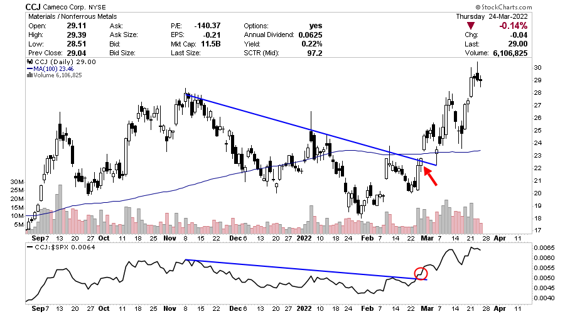565x314 pixels.
Task: Click the date Thursday 24-Mar-2022
Action: coord(492,16)
